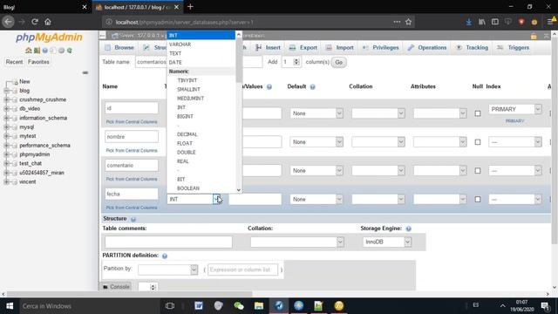Click the Firefox reload button
558x314 pixels.
coord(35,22)
